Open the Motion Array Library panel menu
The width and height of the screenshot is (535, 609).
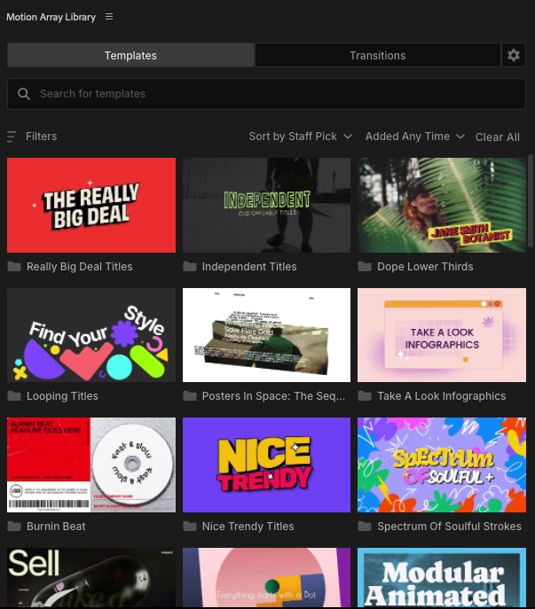click(109, 17)
